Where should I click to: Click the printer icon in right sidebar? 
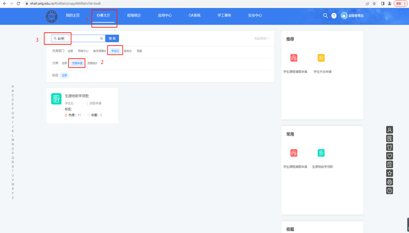389,182
